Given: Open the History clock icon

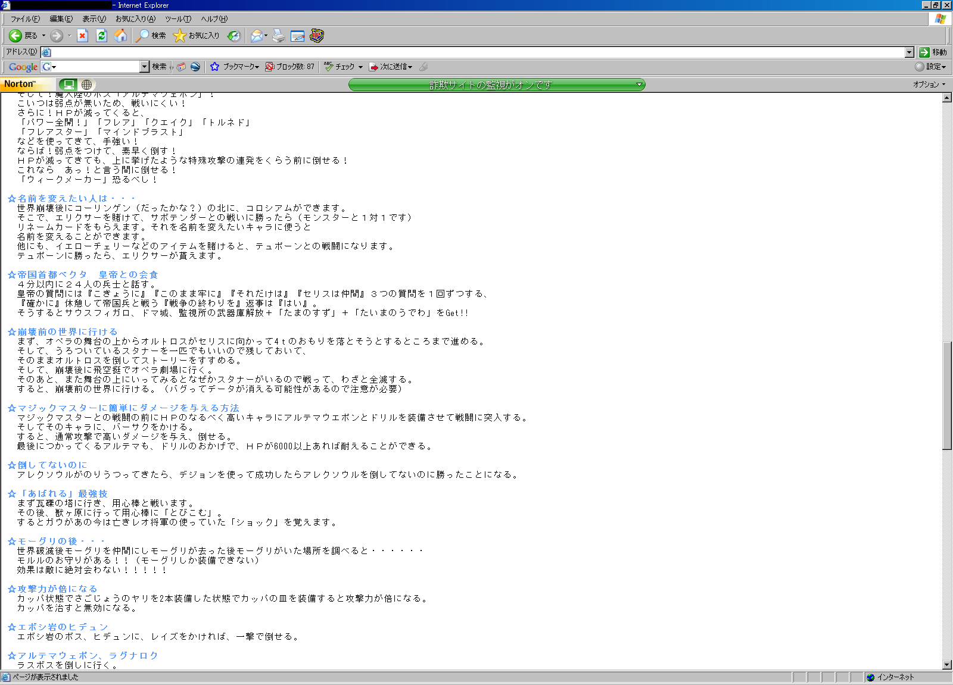Looking at the screenshot, I should pyautogui.click(x=234, y=36).
